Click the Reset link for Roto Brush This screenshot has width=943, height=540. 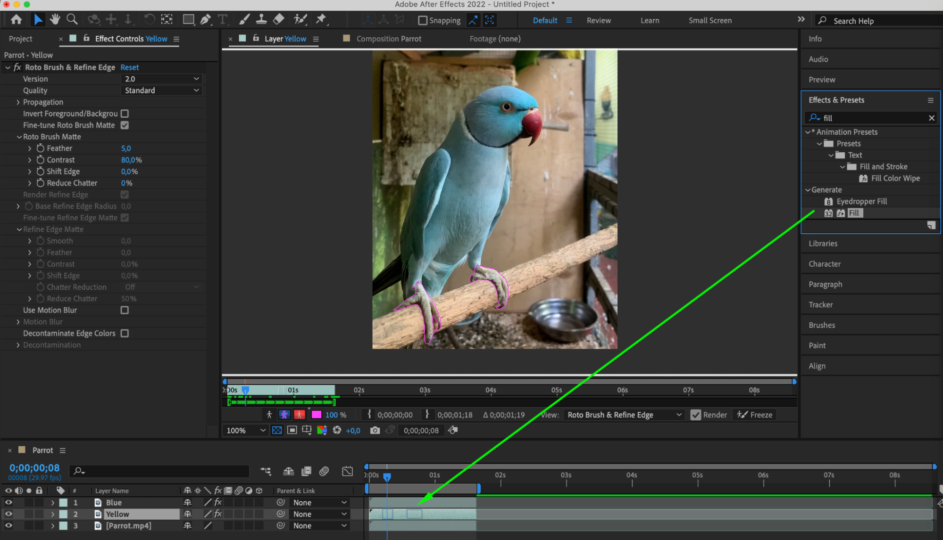pos(129,67)
